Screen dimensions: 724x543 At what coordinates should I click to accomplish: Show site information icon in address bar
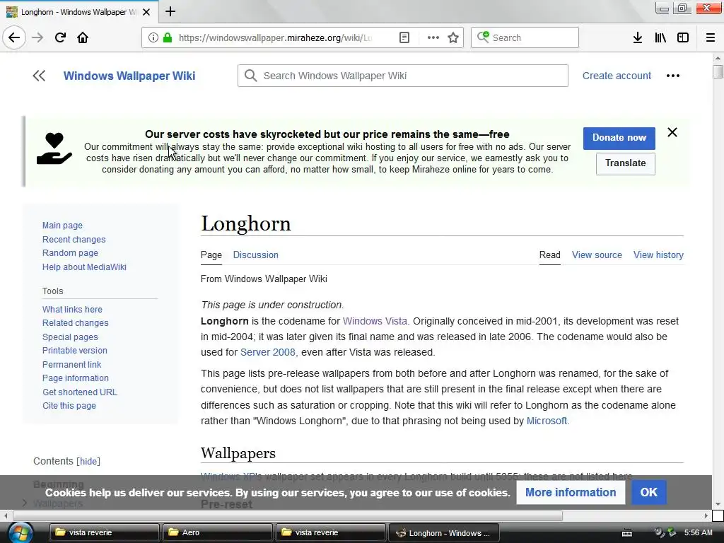153,37
